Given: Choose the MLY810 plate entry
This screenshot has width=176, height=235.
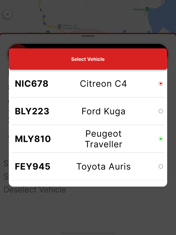Looking at the screenshot, I should click(33, 139).
